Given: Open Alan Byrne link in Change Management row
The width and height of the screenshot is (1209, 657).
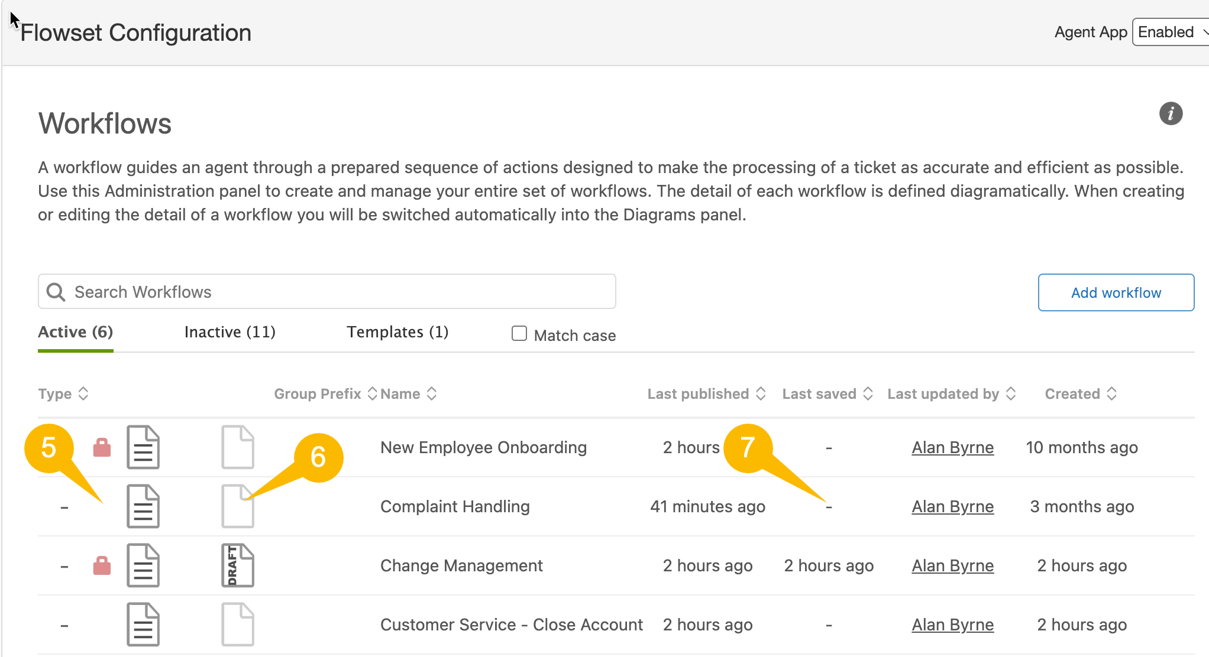Looking at the screenshot, I should (952, 565).
